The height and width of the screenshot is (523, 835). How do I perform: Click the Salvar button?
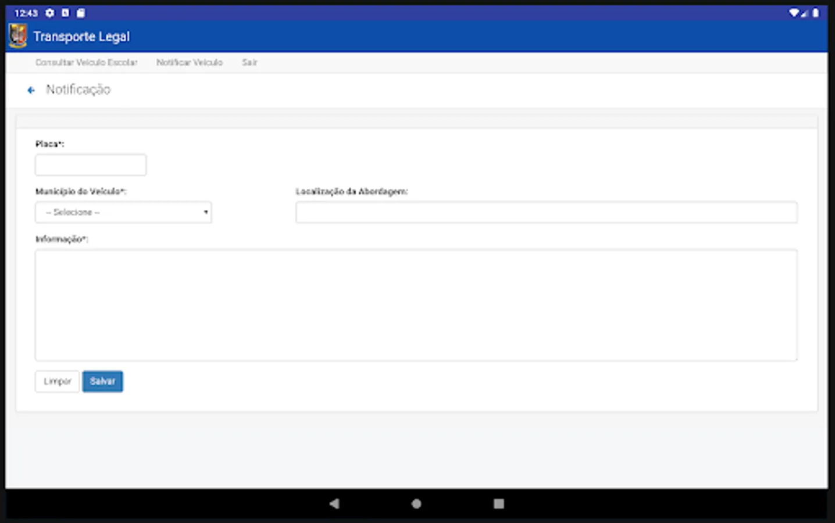102,381
